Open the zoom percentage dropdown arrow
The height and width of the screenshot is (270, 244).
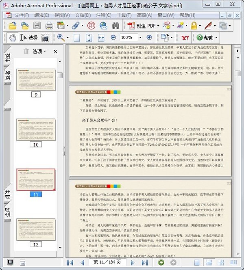pos(140,37)
